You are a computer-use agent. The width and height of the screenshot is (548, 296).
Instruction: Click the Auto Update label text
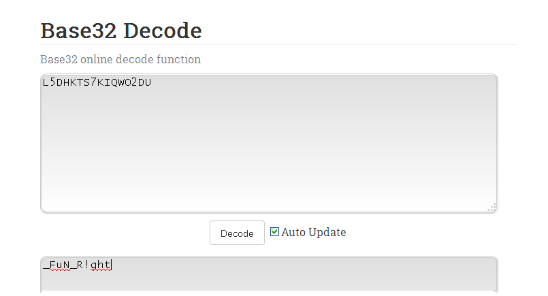314,232
